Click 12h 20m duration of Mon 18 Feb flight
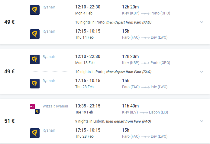Viewport: 210px width, 144px height. pyautogui.click(x=130, y=56)
